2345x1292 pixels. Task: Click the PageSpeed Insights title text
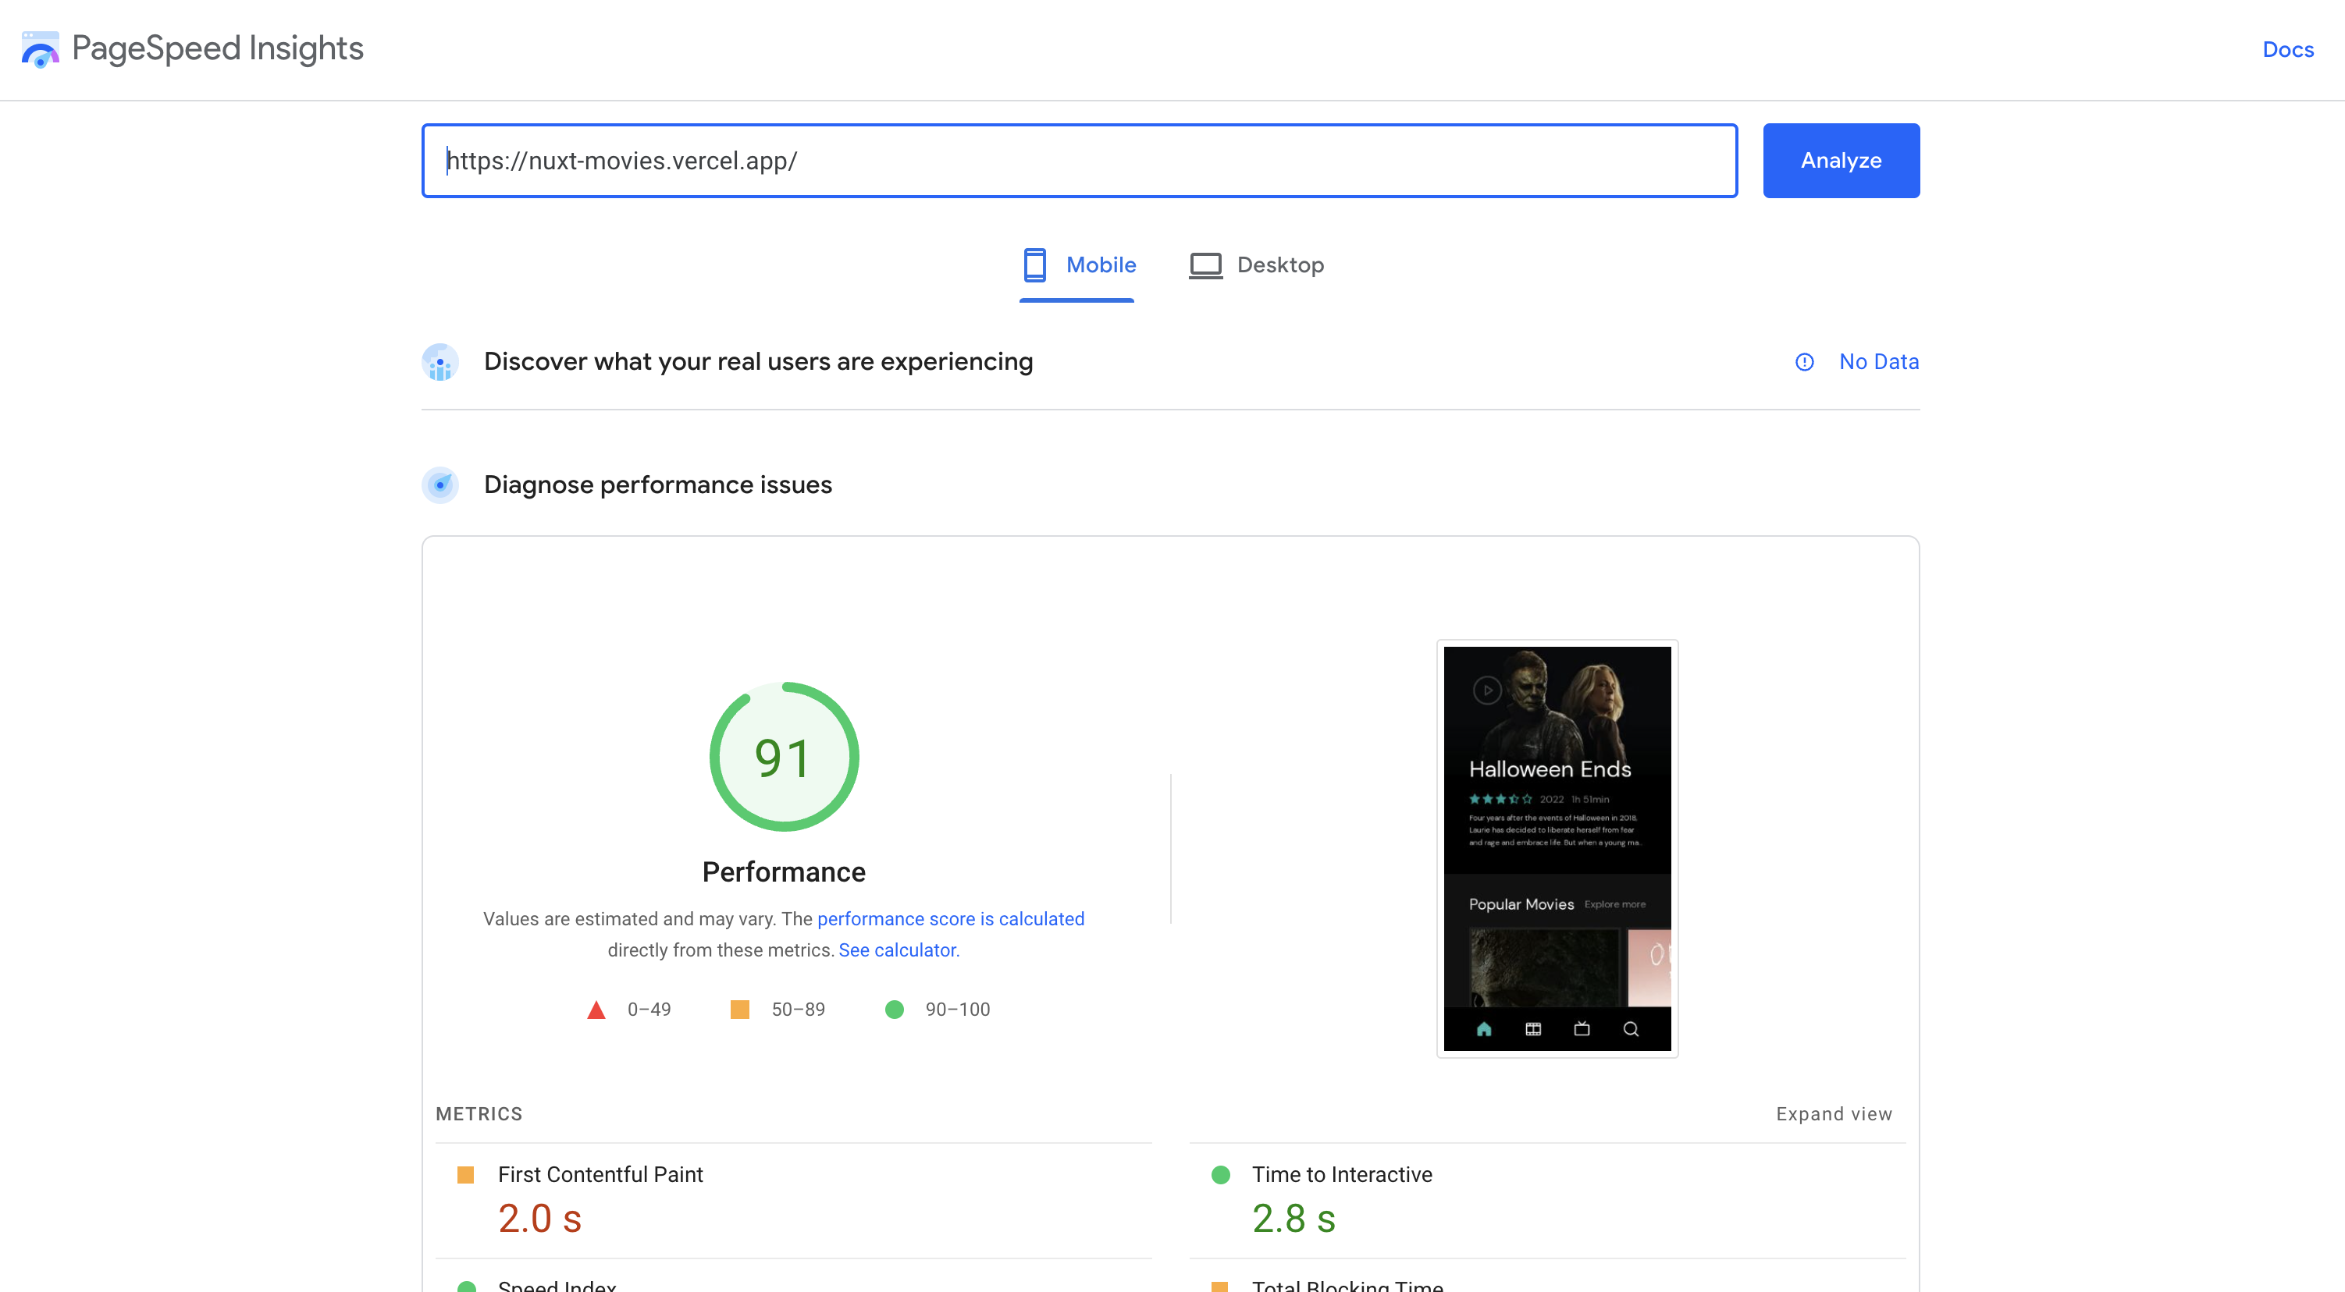tap(218, 48)
